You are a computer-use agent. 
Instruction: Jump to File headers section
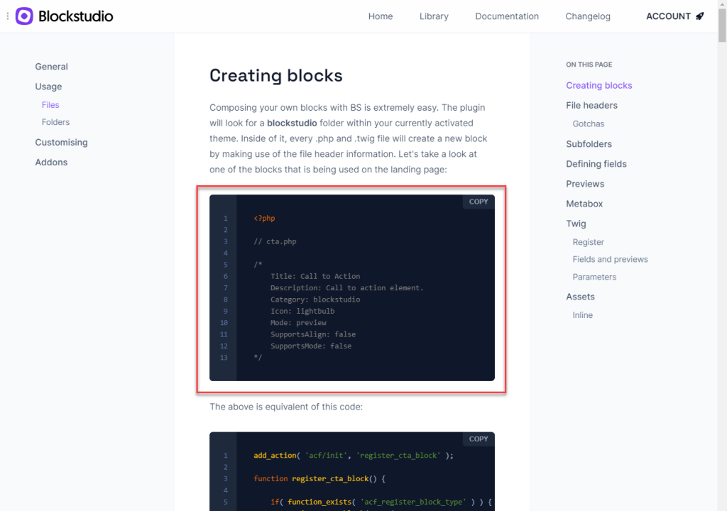pyautogui.click(x=591, y=105)
